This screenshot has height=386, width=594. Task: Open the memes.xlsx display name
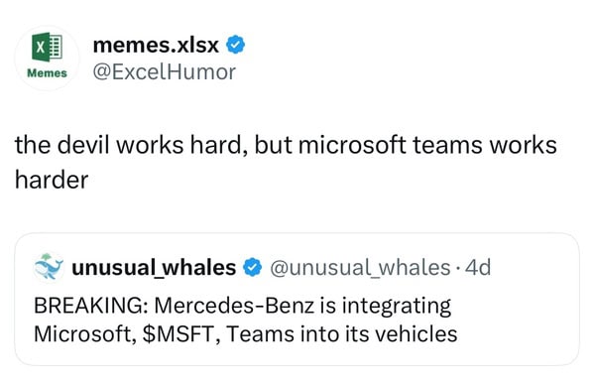click(156, 45)
